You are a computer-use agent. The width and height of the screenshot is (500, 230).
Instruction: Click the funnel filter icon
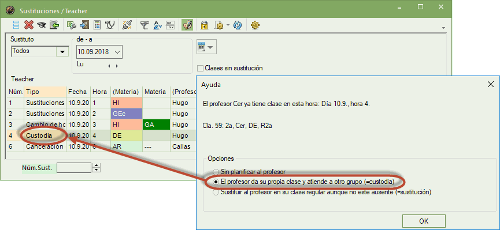coord(145,25)
